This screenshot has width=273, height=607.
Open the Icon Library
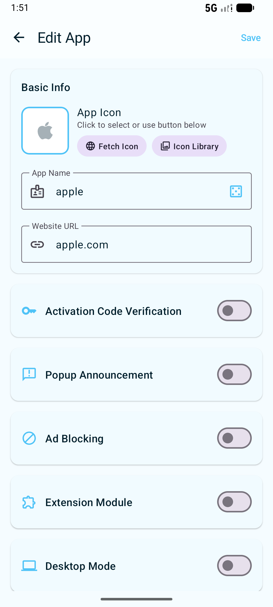(x=189, y=146)
